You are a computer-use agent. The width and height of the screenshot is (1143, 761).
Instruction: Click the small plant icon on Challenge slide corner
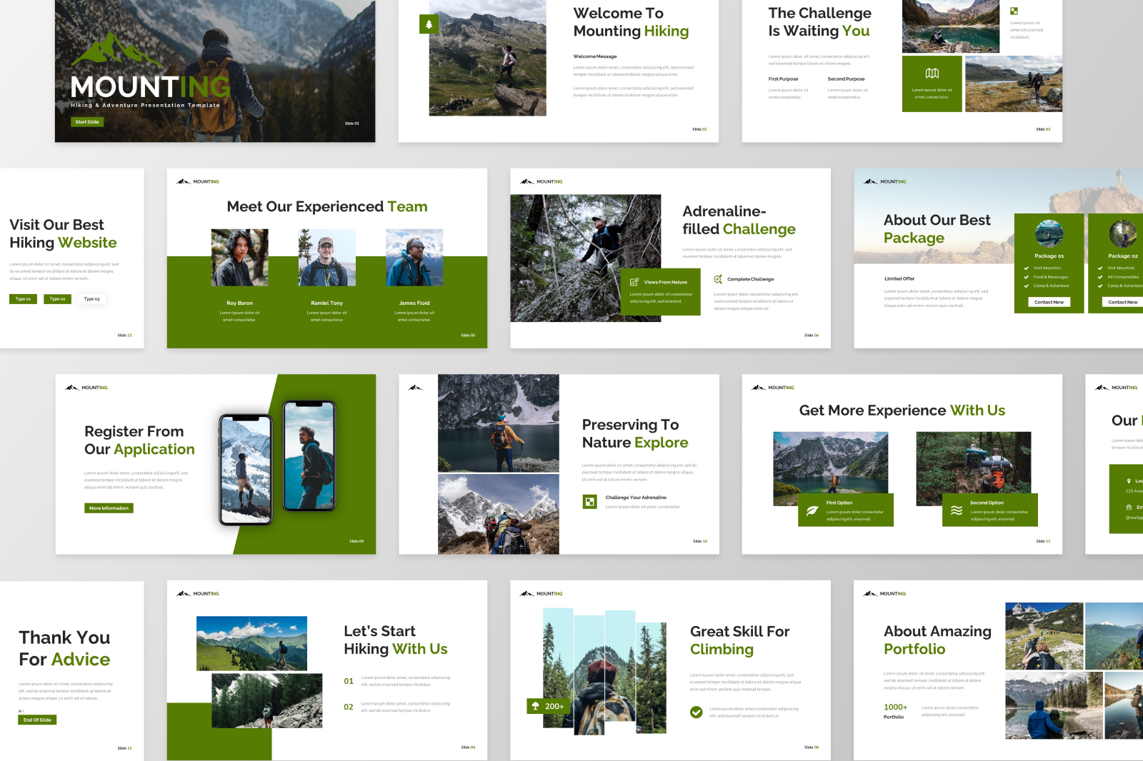tap(1014, 10)
